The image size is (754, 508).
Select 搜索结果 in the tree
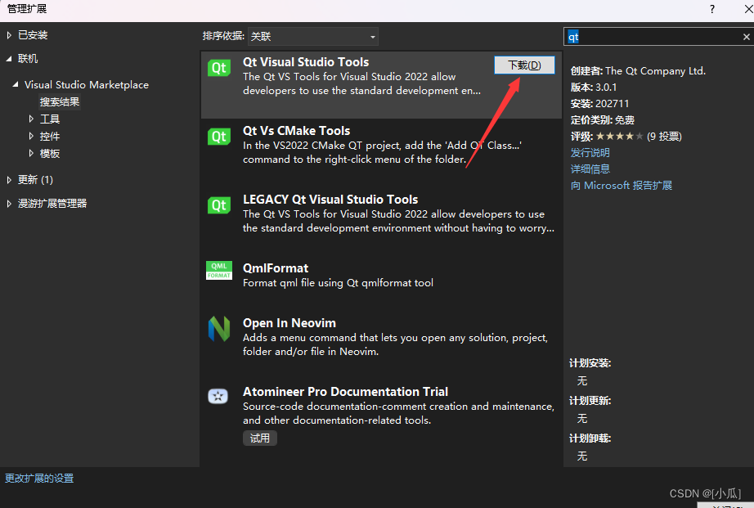point(60,102)
